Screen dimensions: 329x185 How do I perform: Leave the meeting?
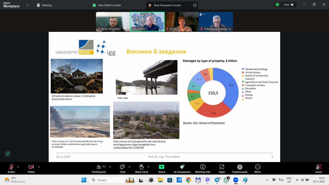pyautogui.click(x=318, y=168)
